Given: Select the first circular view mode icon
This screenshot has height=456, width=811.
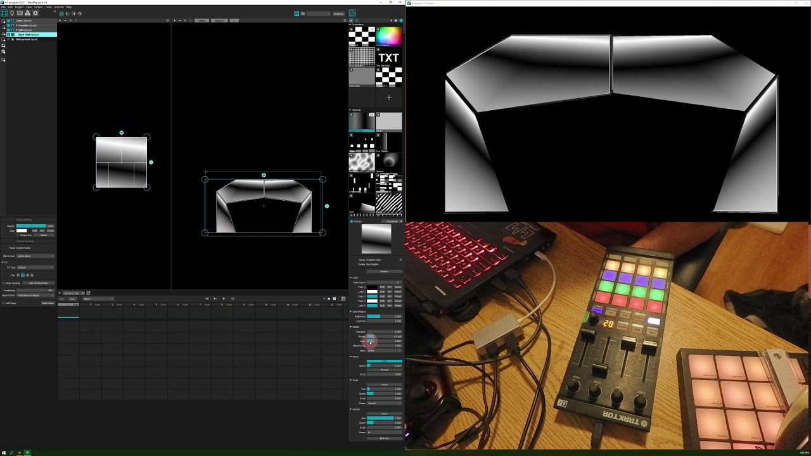Looking at the screenshot, I should click(x=61, y=13).
